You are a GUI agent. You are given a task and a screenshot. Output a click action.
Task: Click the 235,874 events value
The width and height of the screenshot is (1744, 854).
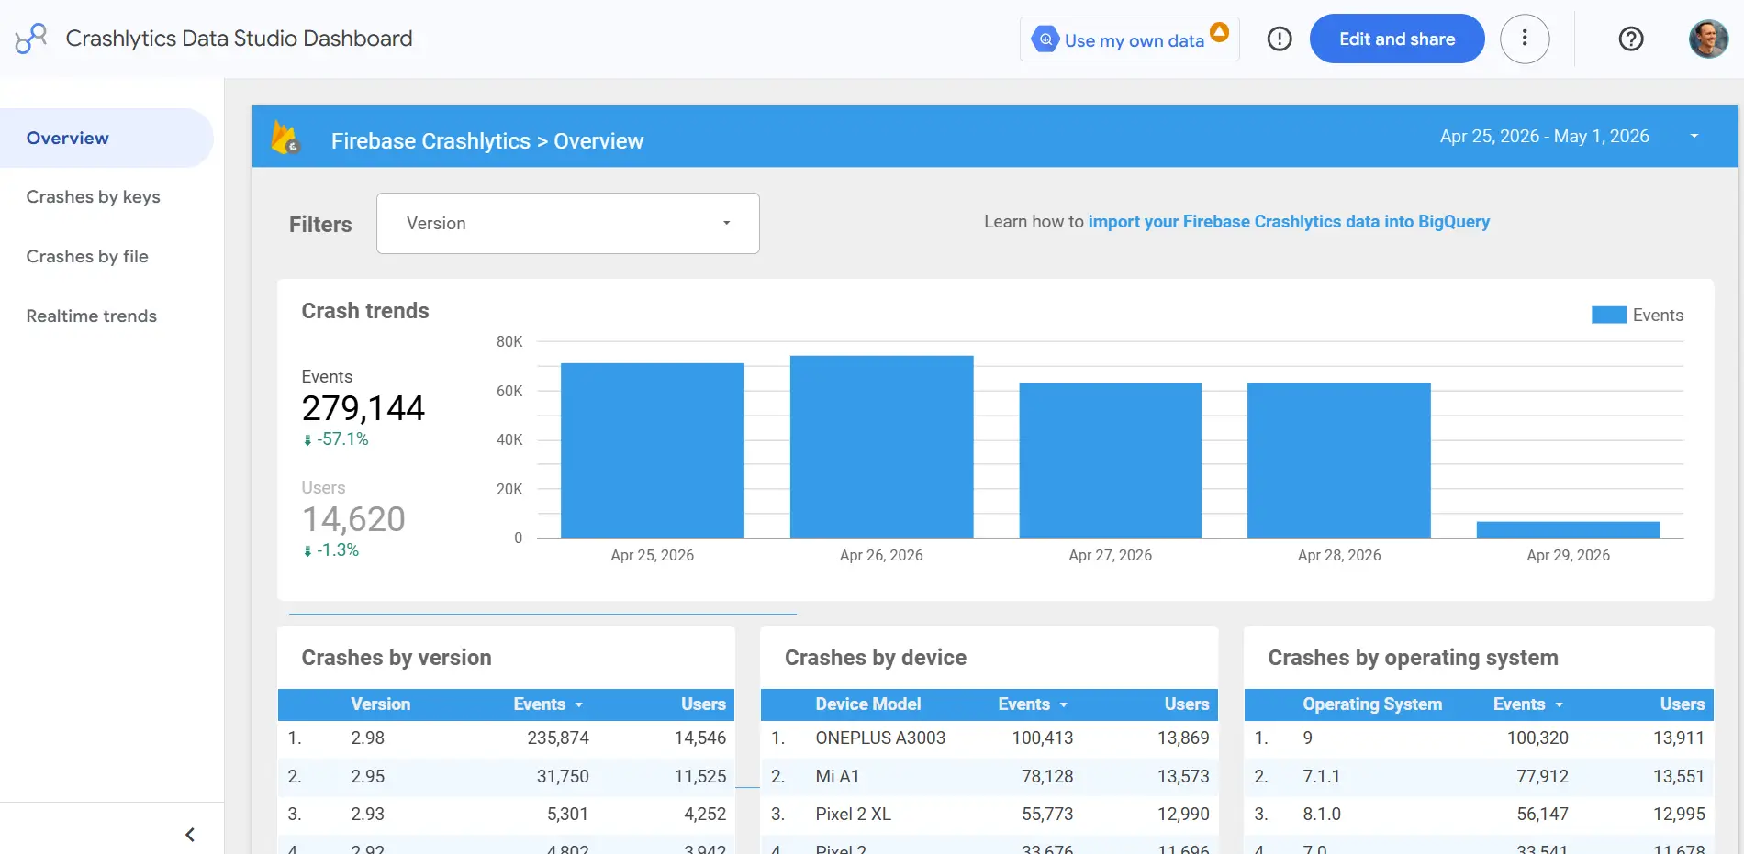(x=558, y=738)
